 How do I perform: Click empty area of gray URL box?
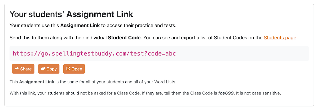tap(238, 54)
